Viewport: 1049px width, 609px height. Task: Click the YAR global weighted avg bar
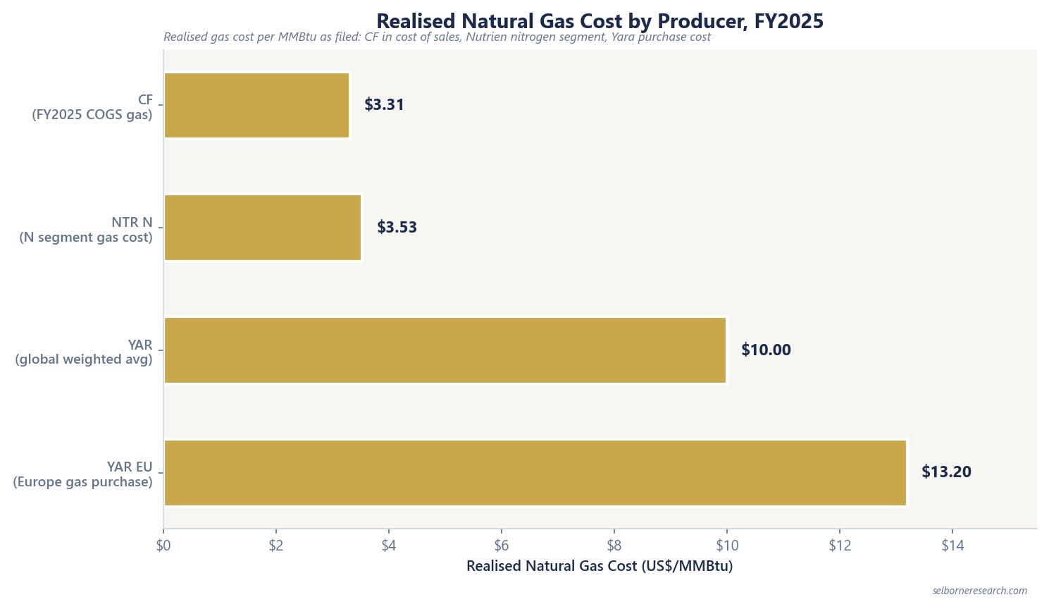pyautogui.click(x=445, y=350)
